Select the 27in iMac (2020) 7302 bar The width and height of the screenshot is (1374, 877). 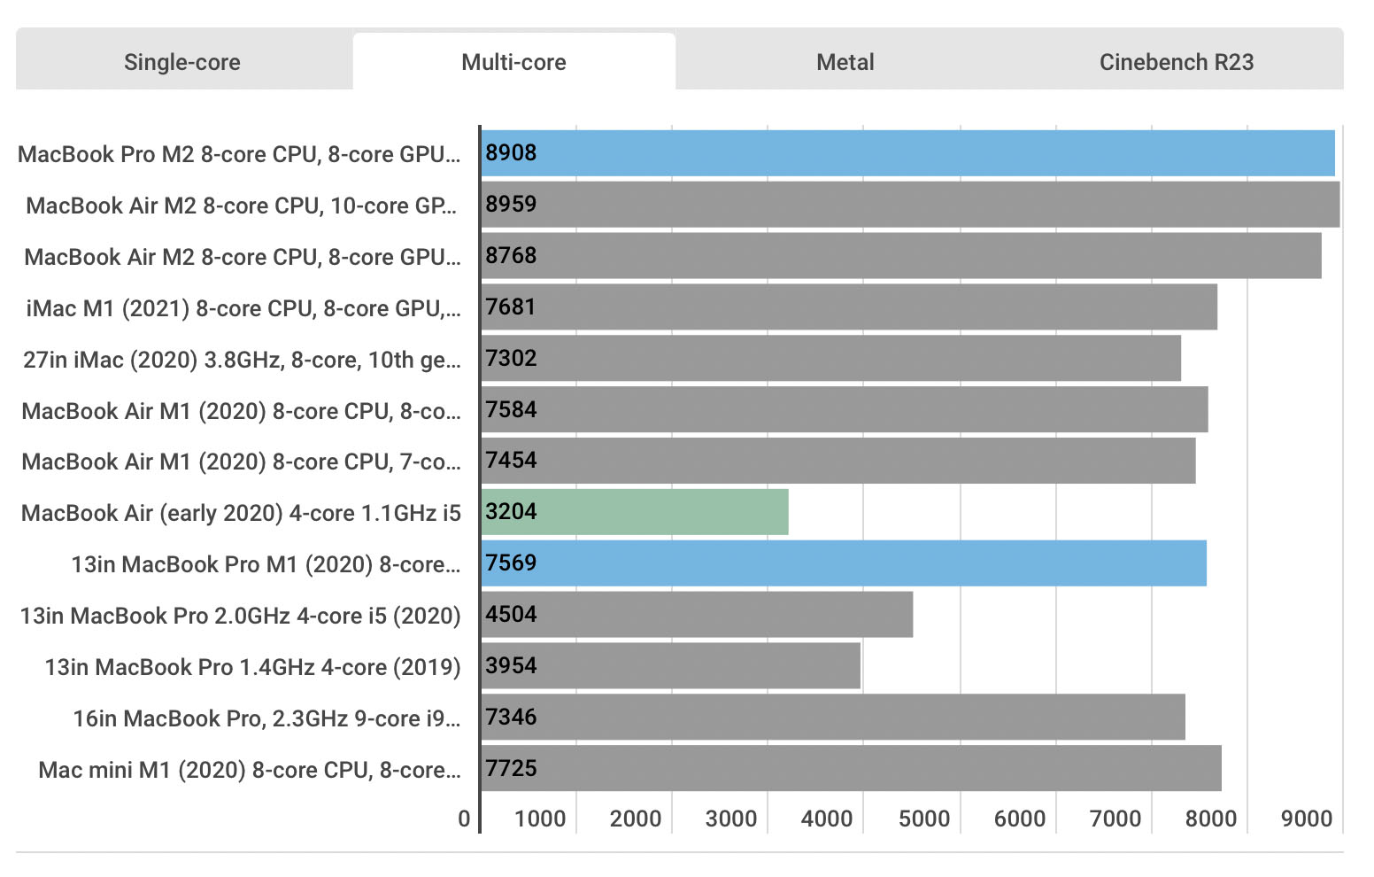(831, 359)
